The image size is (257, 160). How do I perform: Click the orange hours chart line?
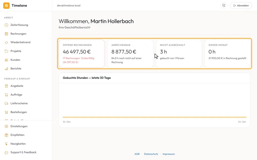tap(154, 117)
